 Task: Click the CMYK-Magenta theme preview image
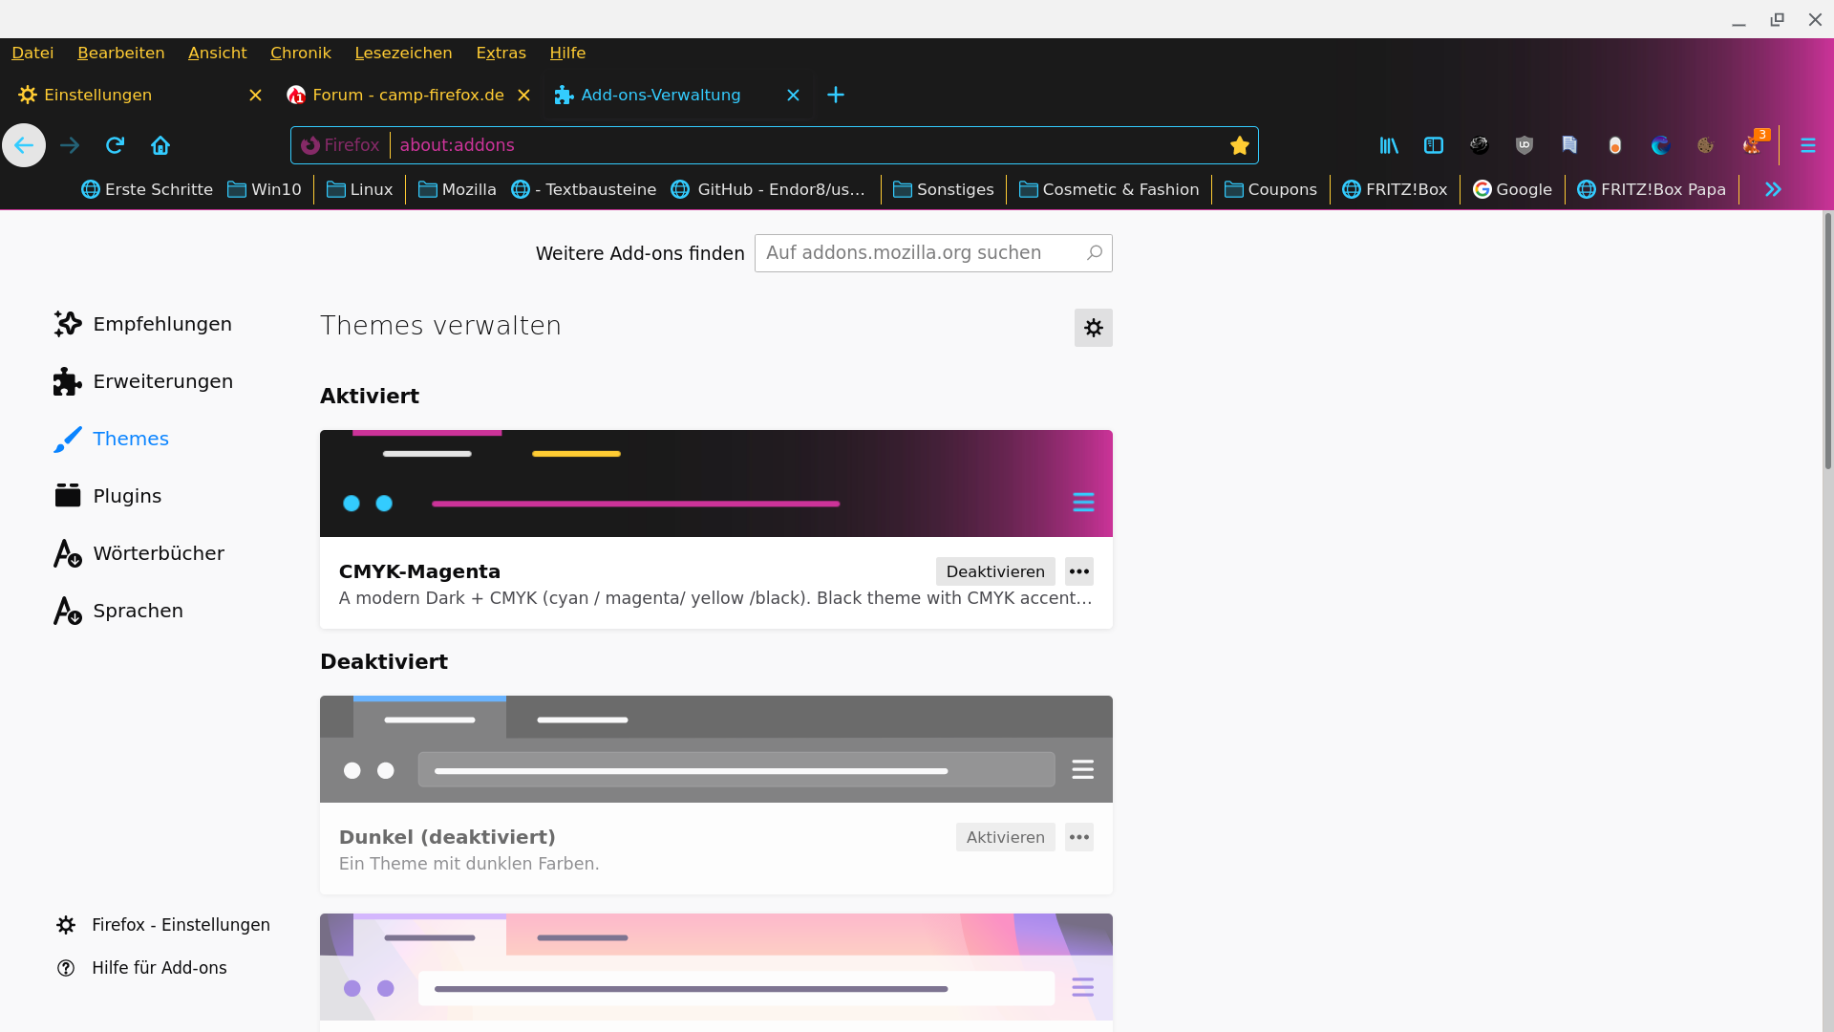[x=715, y=484]
